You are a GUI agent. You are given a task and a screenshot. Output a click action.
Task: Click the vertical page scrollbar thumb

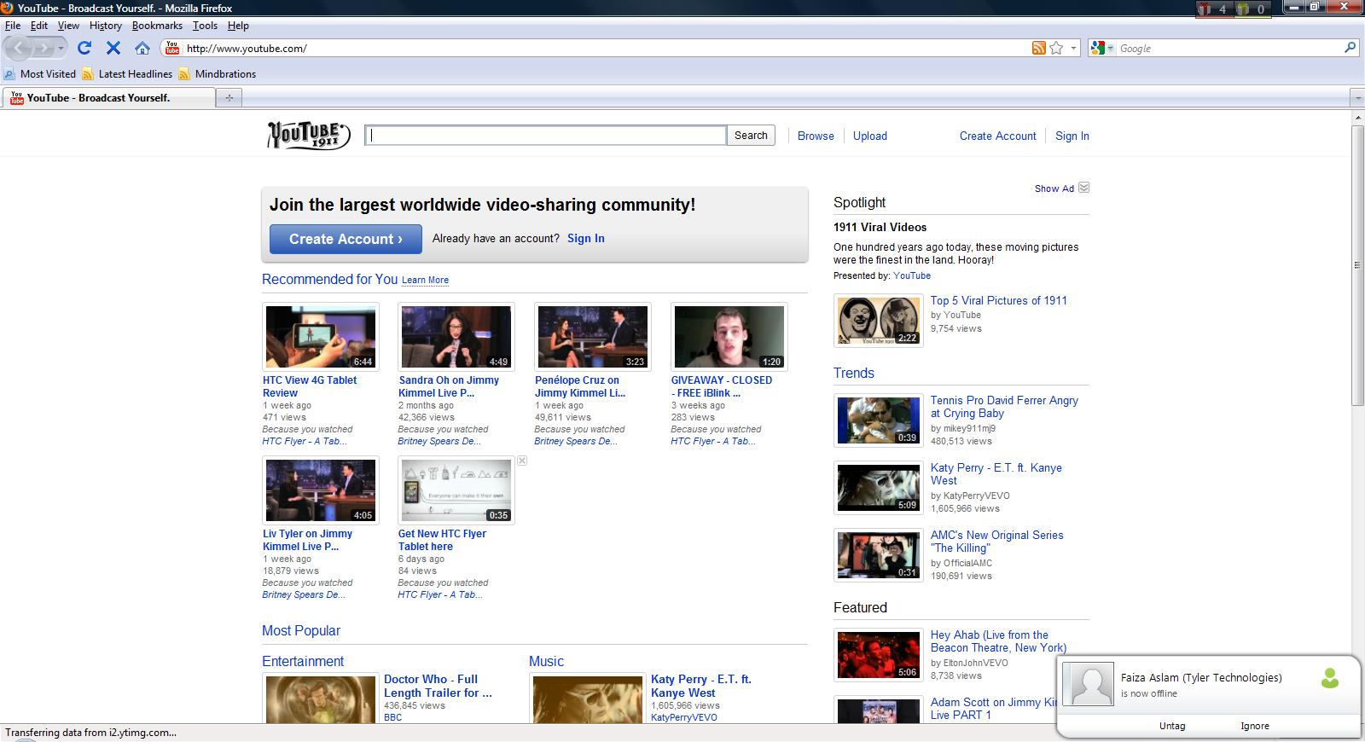click(1357, 265)
